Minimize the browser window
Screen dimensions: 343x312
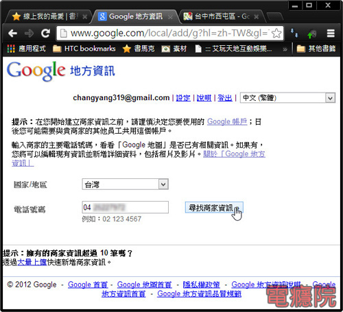[295, 5]
